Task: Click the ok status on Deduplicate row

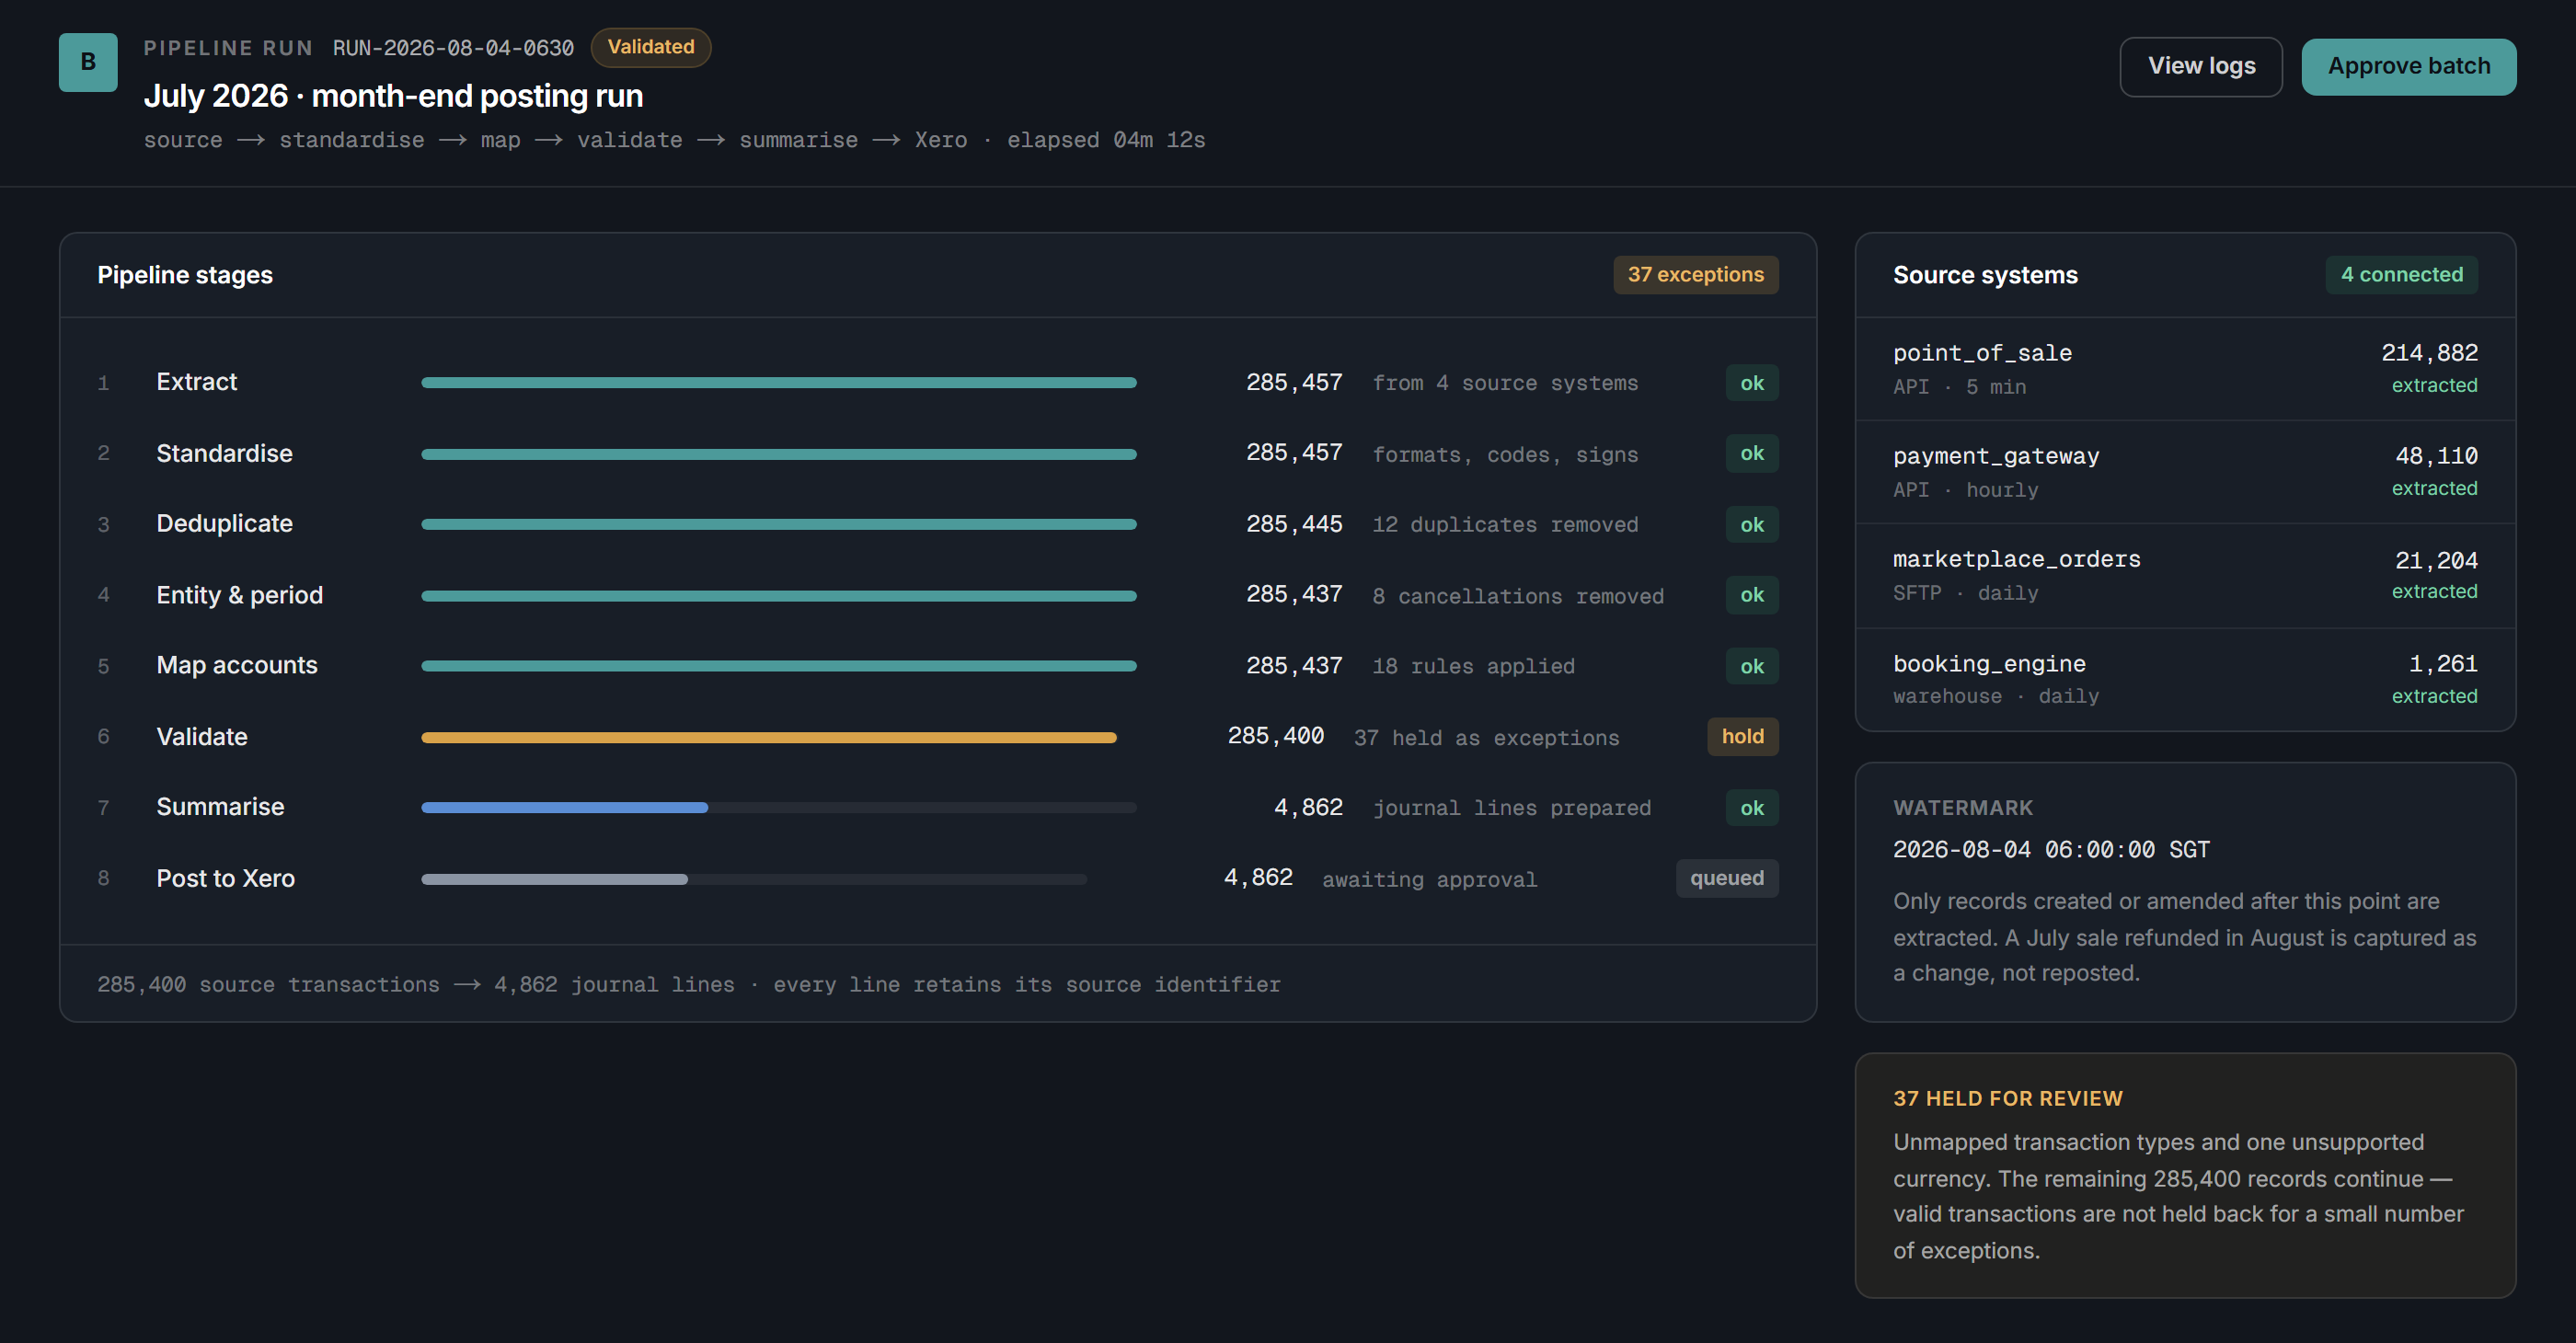Action: coord(1752,524)
